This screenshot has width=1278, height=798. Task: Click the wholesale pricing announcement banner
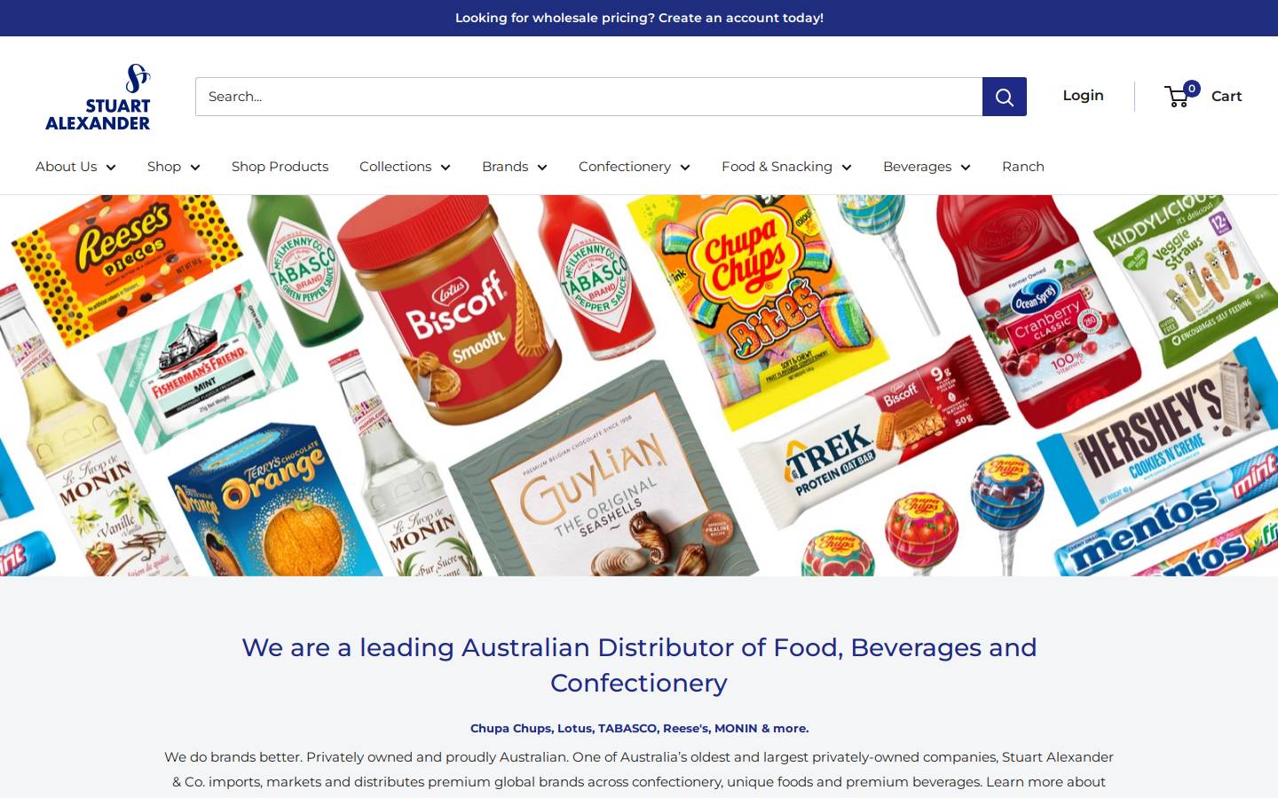tap(639, 18)
